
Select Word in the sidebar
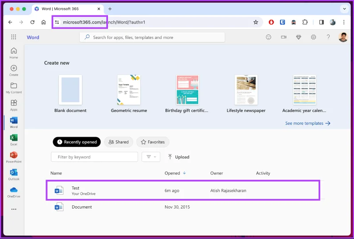coord(14,123)
